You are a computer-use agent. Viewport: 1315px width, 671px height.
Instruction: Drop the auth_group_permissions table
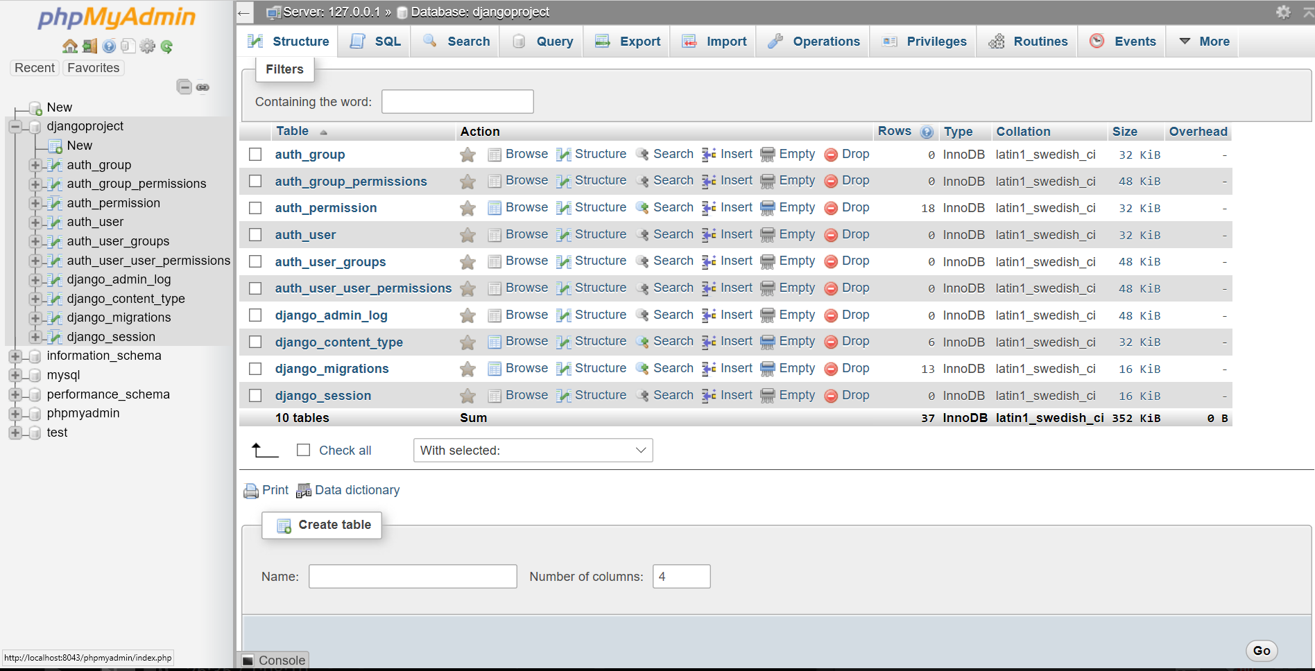pyautogui.click(x=847, y=180)
